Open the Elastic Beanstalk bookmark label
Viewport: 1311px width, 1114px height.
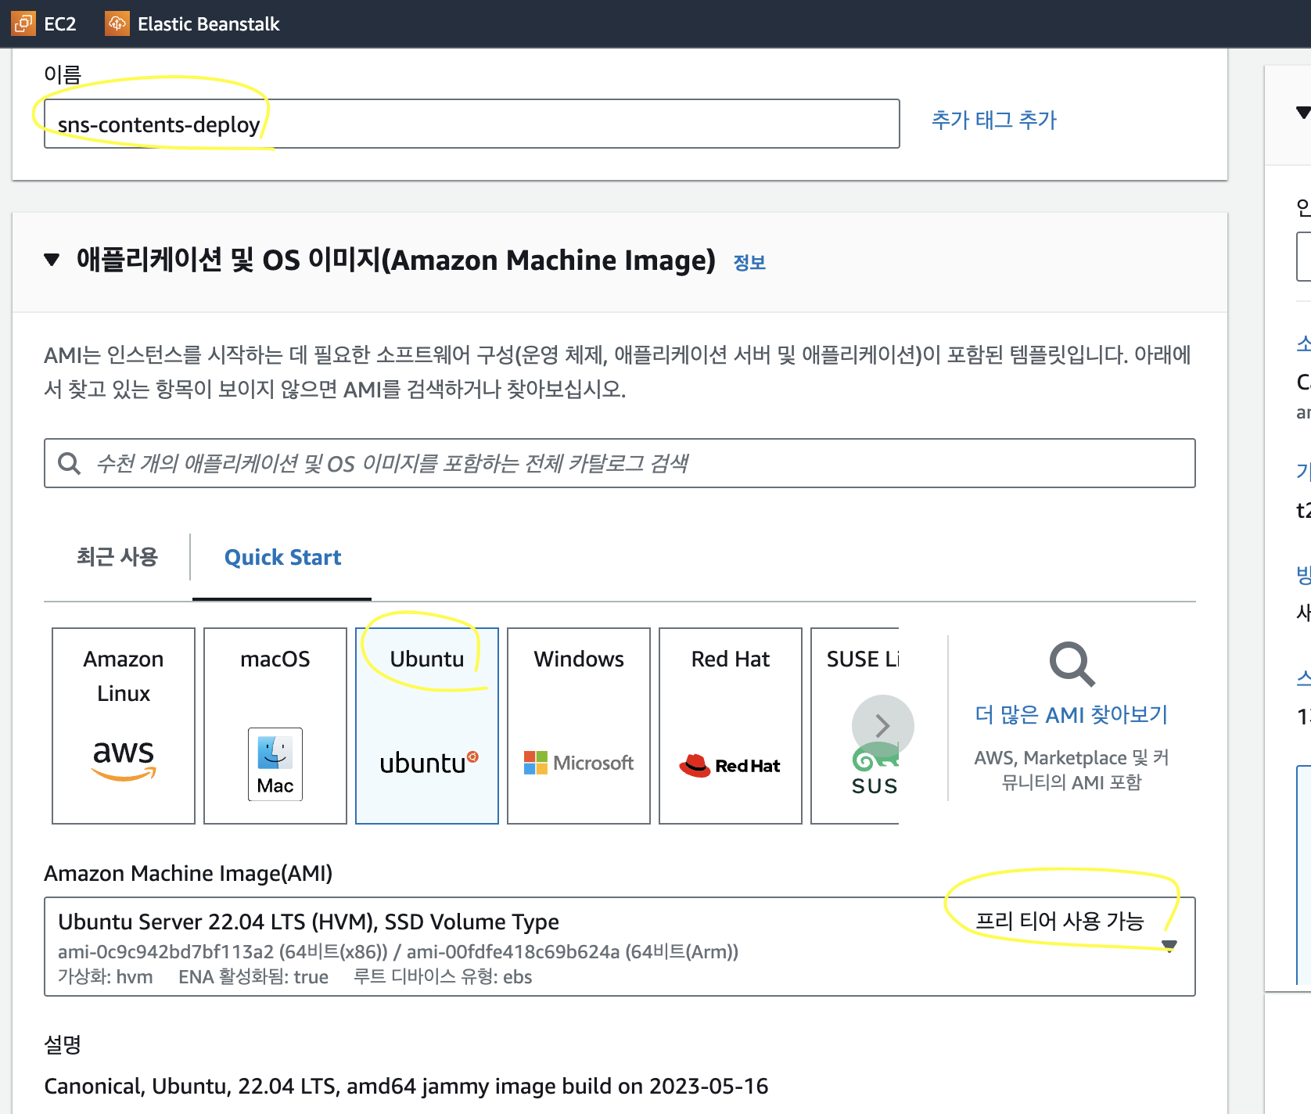point(208,24)
